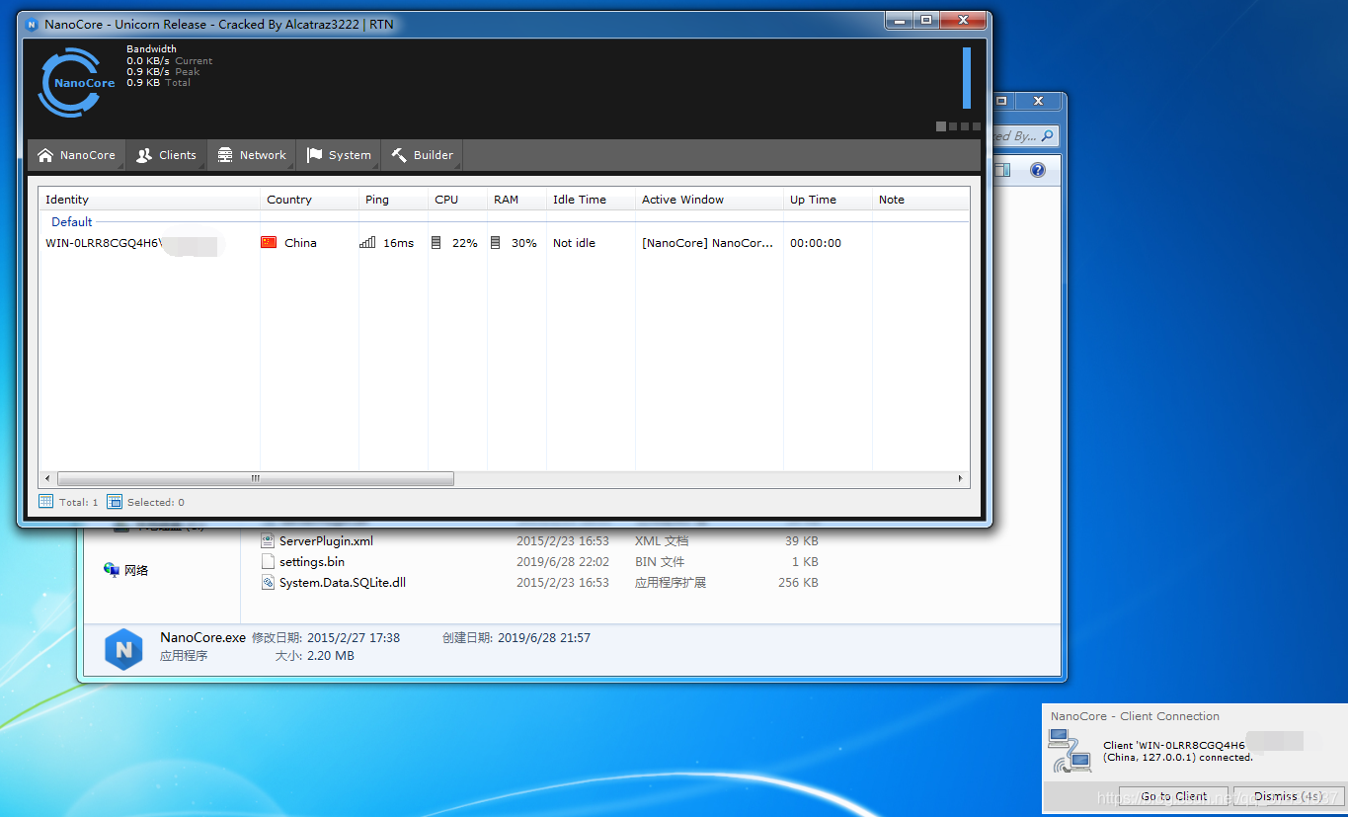Screen dimensions: 1348x817
Task: Click the left scroll arrow of client list
Action: click(45, 478)
